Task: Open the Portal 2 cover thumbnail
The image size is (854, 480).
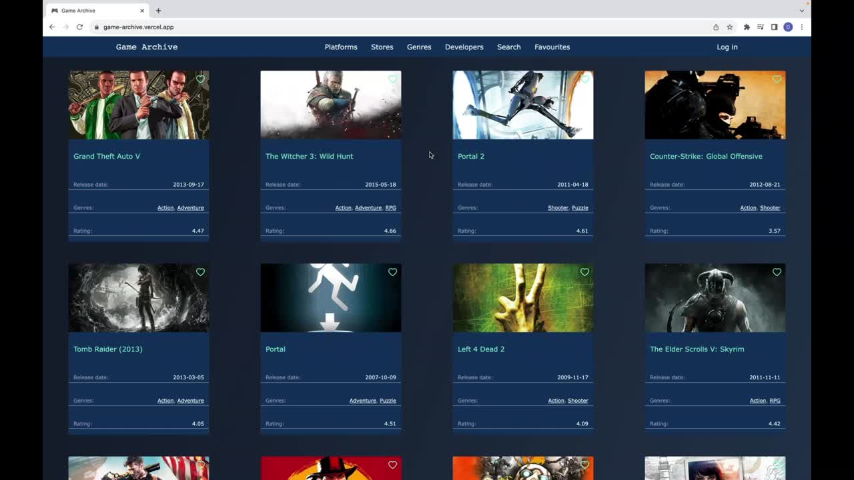Action: point(522,105)
